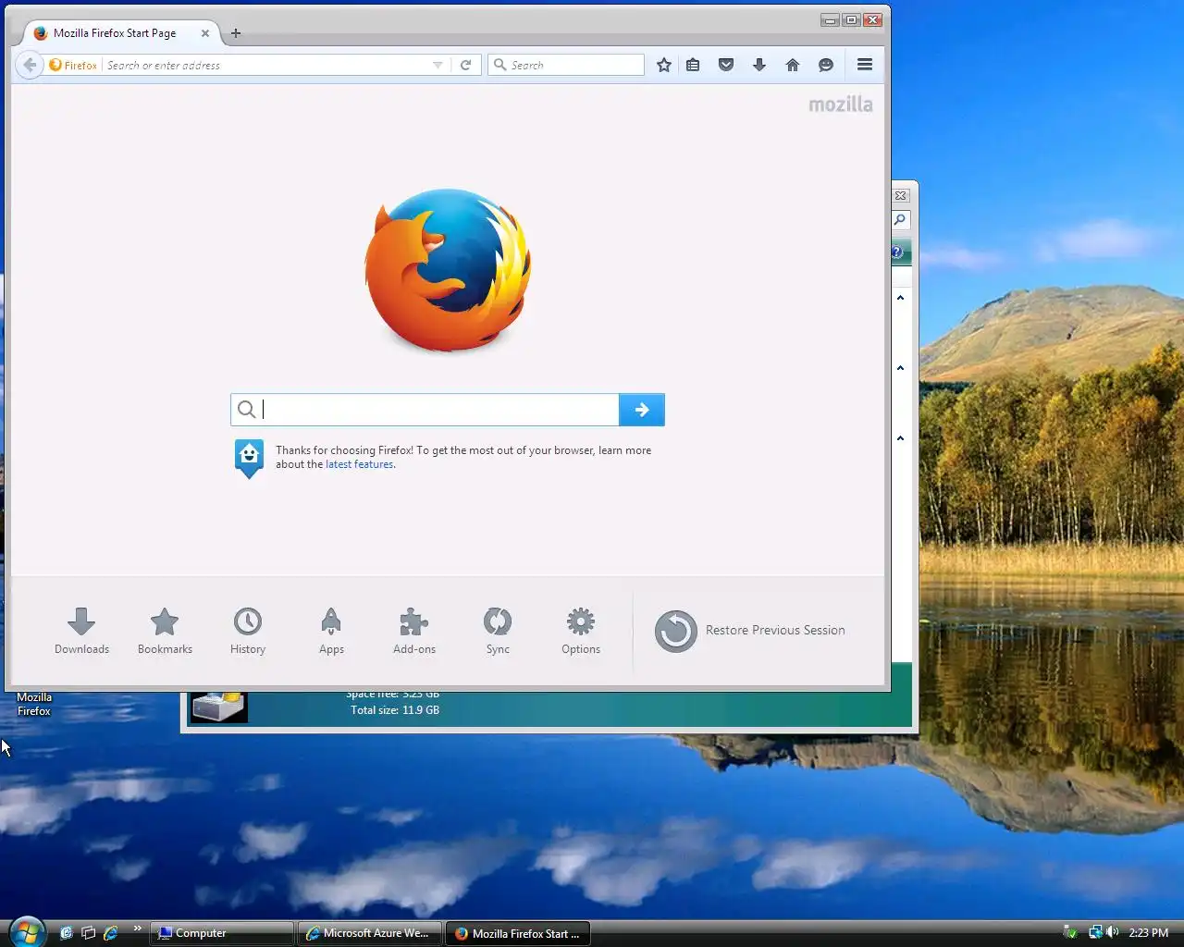
Task: Submit search with the blue arrow button
Action: pyautogui.click(x=642, y=410)
